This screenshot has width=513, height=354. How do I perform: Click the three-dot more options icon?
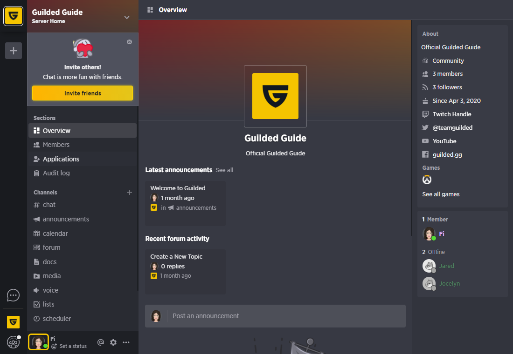[x=126, y=342]
